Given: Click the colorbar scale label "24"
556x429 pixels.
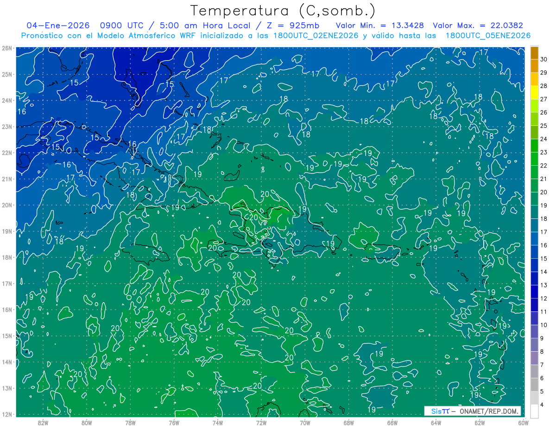Looking at the screenshot, I should click(x=544, y=139).
